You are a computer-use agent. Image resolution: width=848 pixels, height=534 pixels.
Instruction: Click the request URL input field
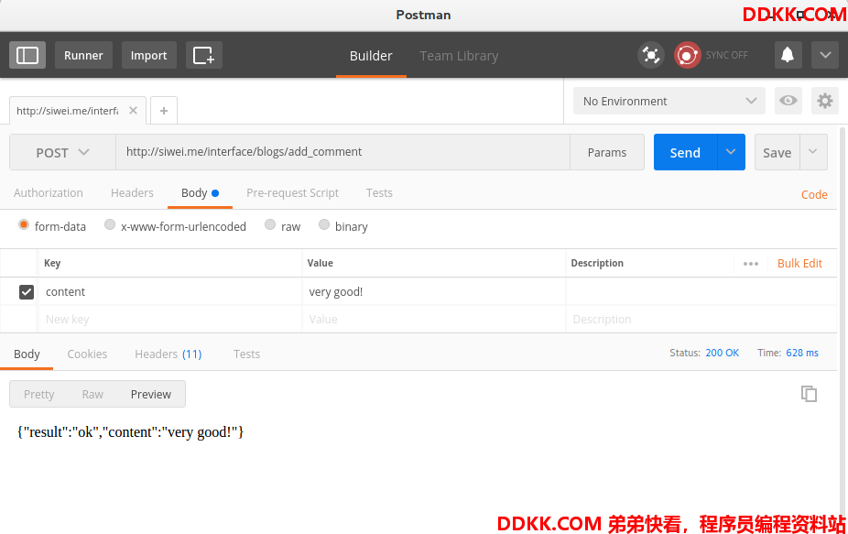[342, 152]
